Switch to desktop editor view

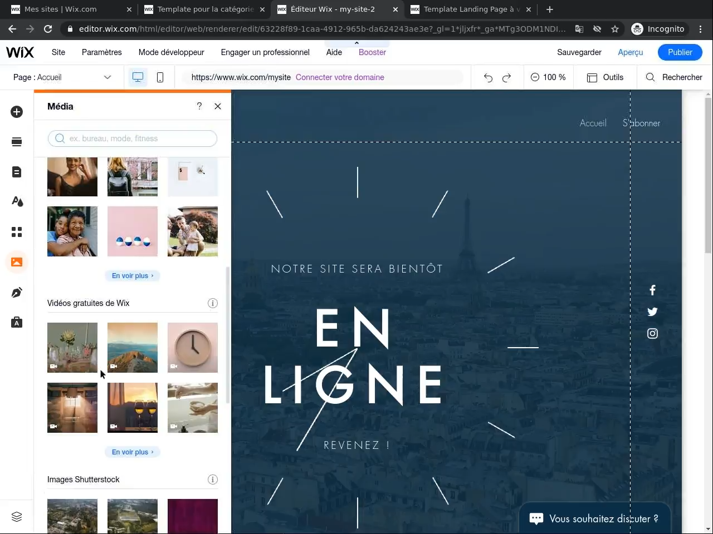pos(138,77)
